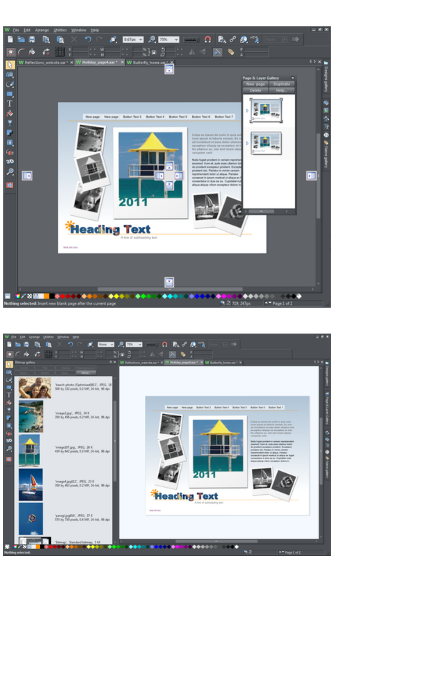Viewport: 445px width, 674px height.
Task: Open Designs gallery side tab in upper window
Action: (326, 76)
